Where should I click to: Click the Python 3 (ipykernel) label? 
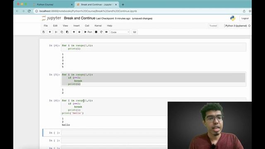[x=236, y=26]
